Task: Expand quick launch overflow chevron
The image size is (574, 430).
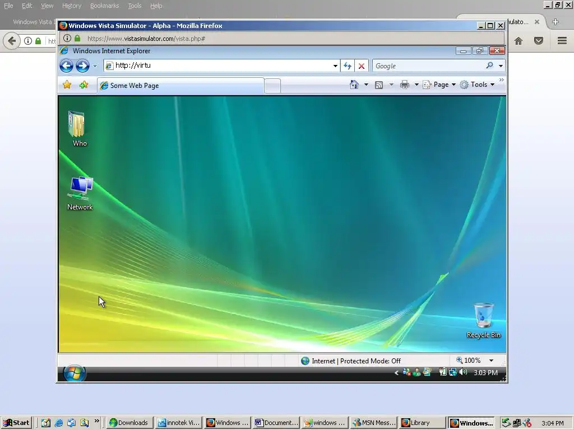Action: 96,421
